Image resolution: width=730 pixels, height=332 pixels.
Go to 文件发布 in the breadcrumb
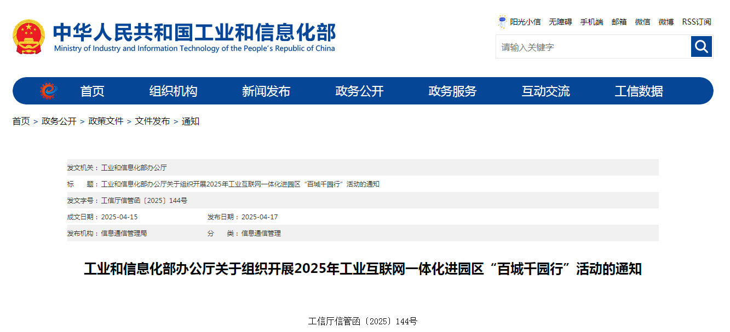152,121
